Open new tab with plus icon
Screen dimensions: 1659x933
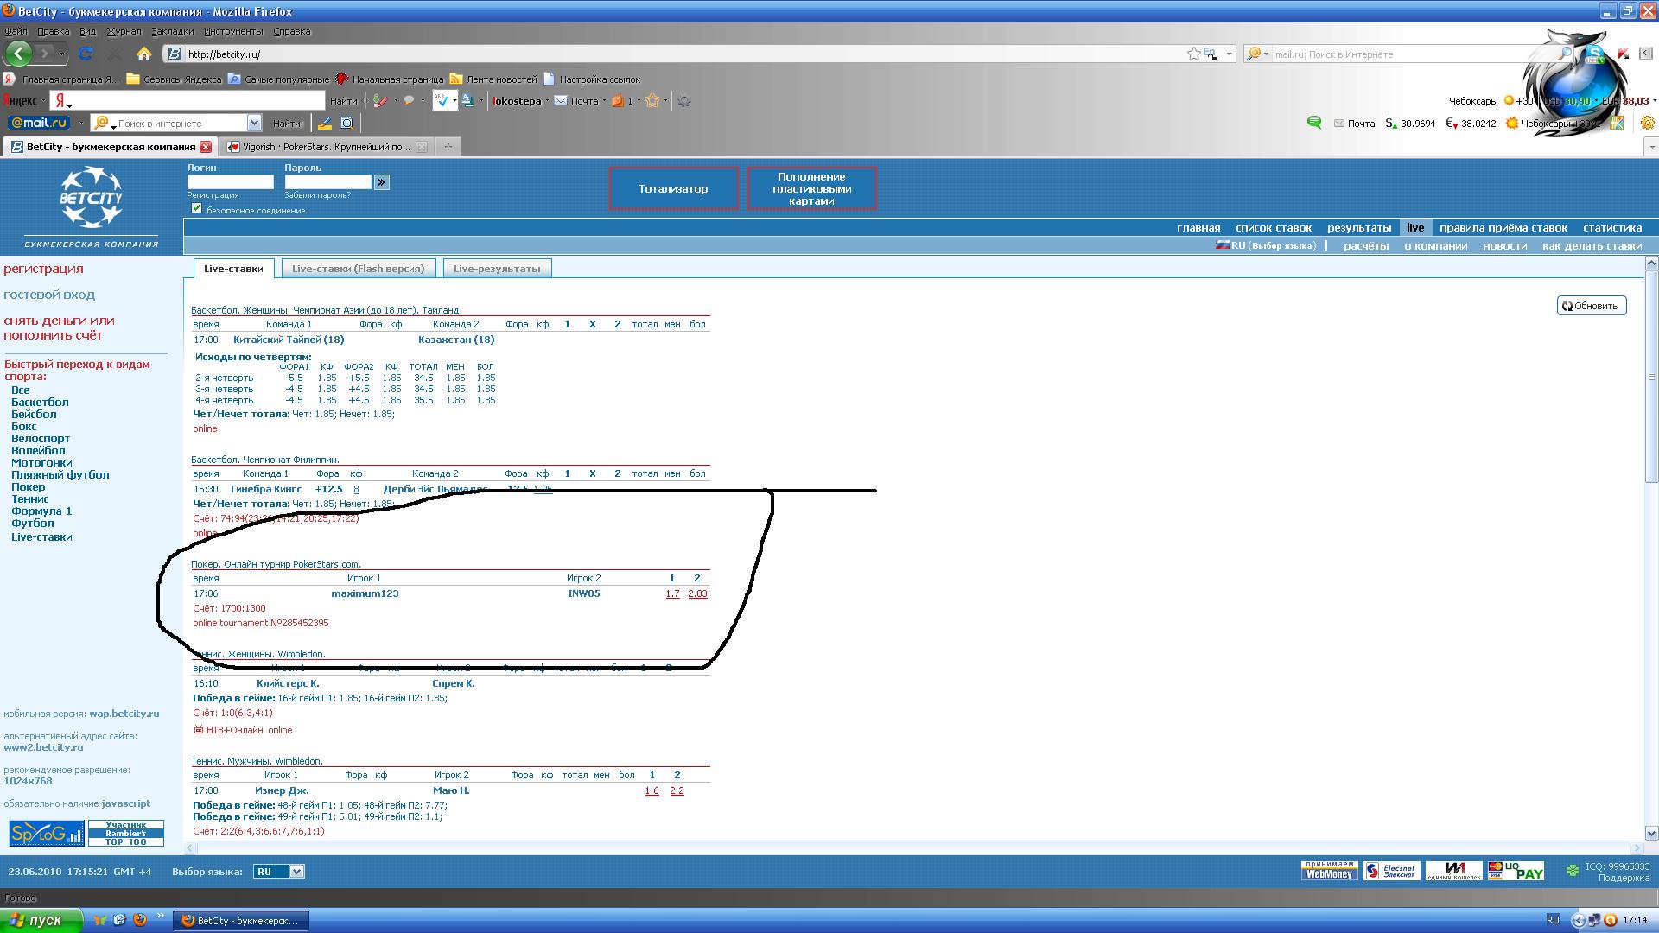tap(448, 147)
